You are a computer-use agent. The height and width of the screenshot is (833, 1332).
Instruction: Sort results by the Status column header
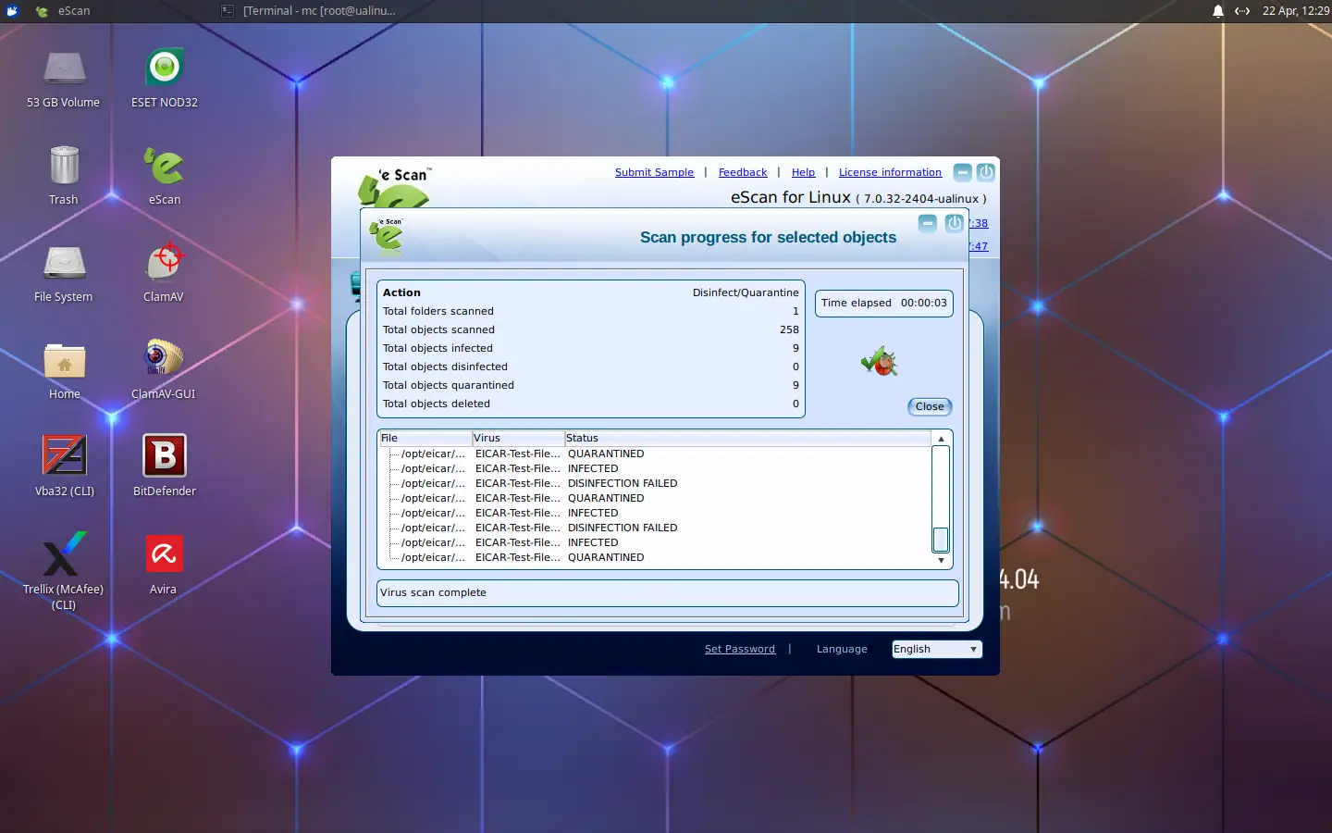(x=747, y=438)
